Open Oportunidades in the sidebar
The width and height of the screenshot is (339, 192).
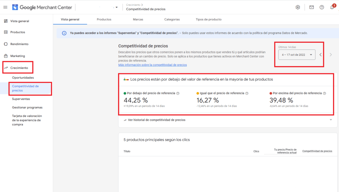pyautogui.click(x=23, y=78)
